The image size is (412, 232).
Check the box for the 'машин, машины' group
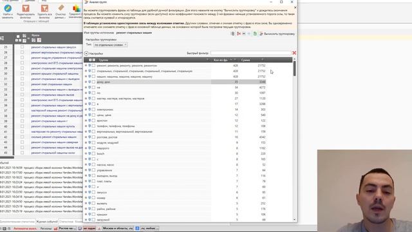tap(93, 77)
